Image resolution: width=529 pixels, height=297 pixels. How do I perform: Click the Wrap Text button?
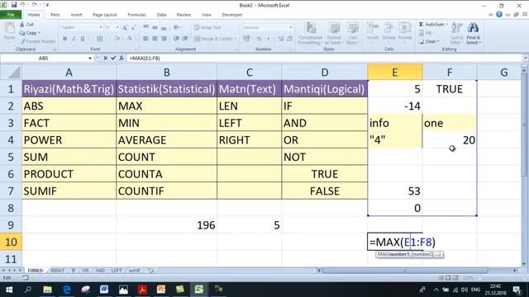pos(207,27)
